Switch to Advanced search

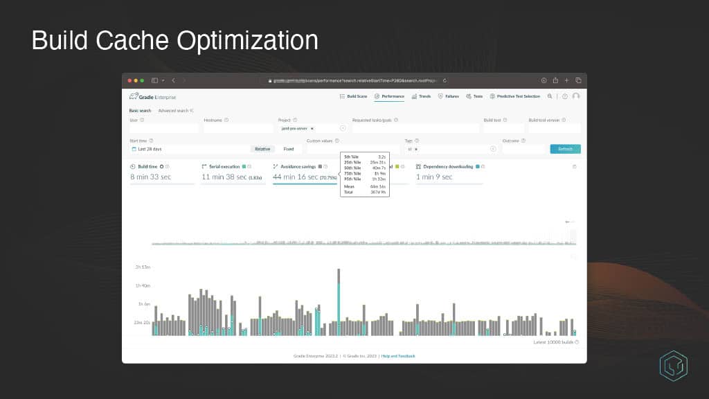point(176,110)
